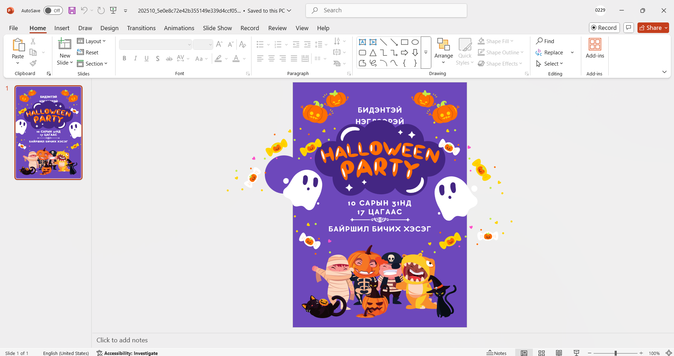Viewport: 674px width, 356px height.
Task: Expand the shapes gallery More arrow
Action: tap(426, 53)
